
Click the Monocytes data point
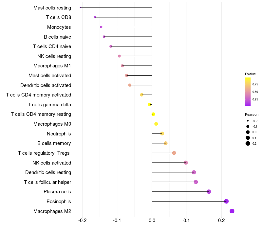coord(101,27)
